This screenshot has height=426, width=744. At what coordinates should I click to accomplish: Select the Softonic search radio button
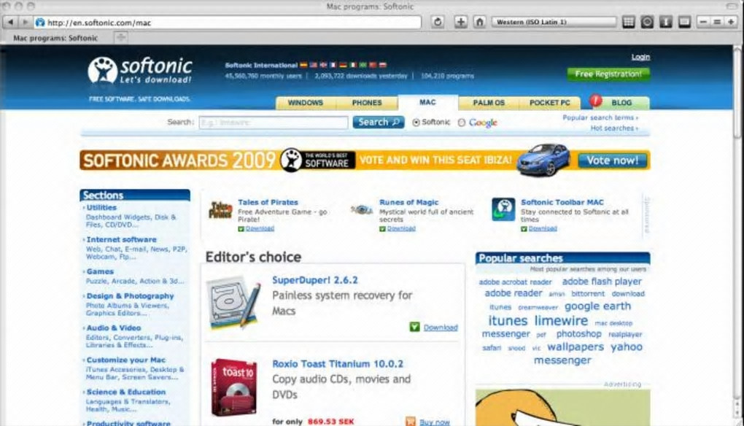416,123
